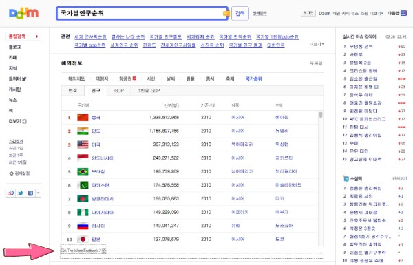Click related search 대한민국

(276, 45)
